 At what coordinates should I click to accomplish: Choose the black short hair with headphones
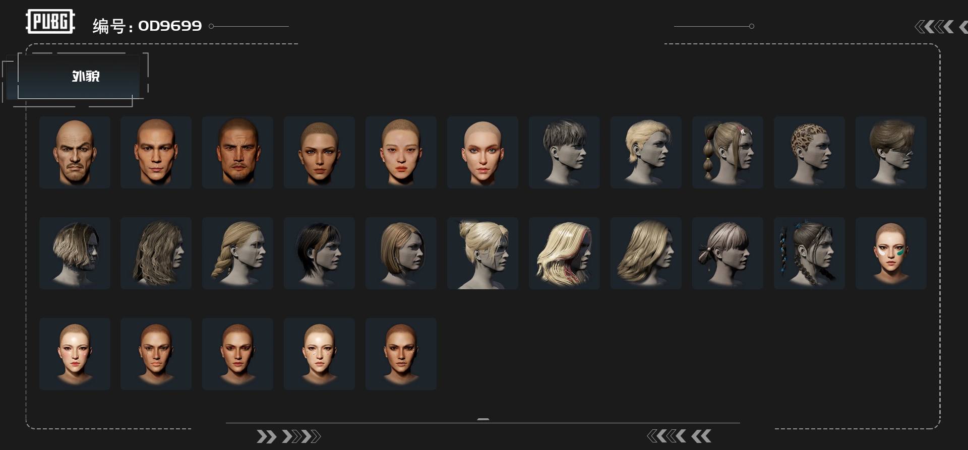pos(319,253)
